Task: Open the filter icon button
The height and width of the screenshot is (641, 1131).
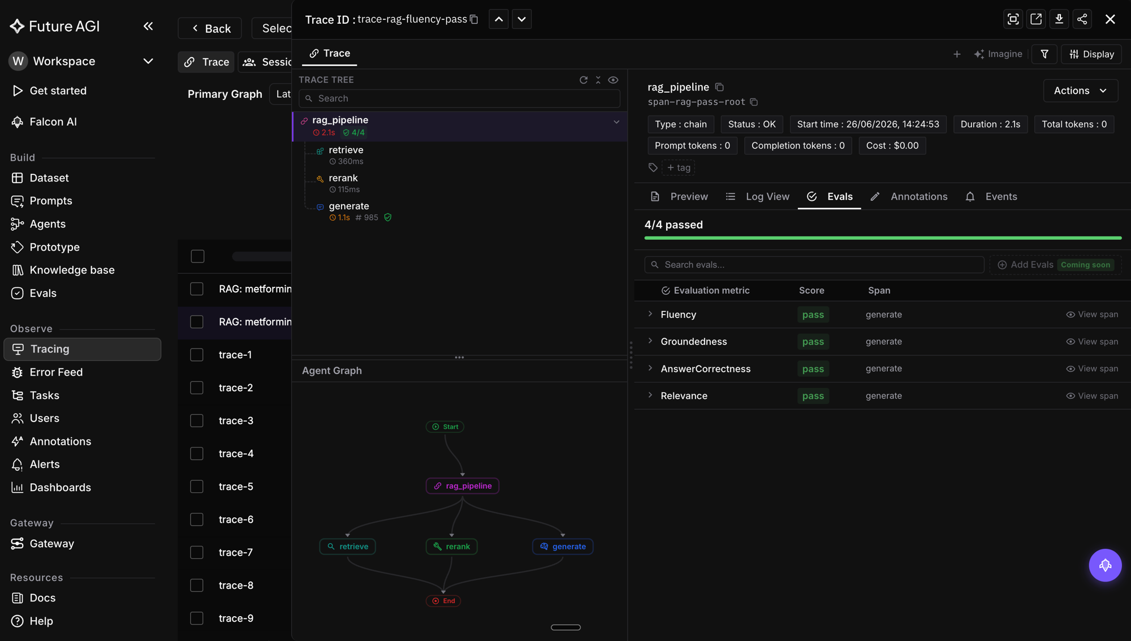Action: click(x=1044, y=54)
